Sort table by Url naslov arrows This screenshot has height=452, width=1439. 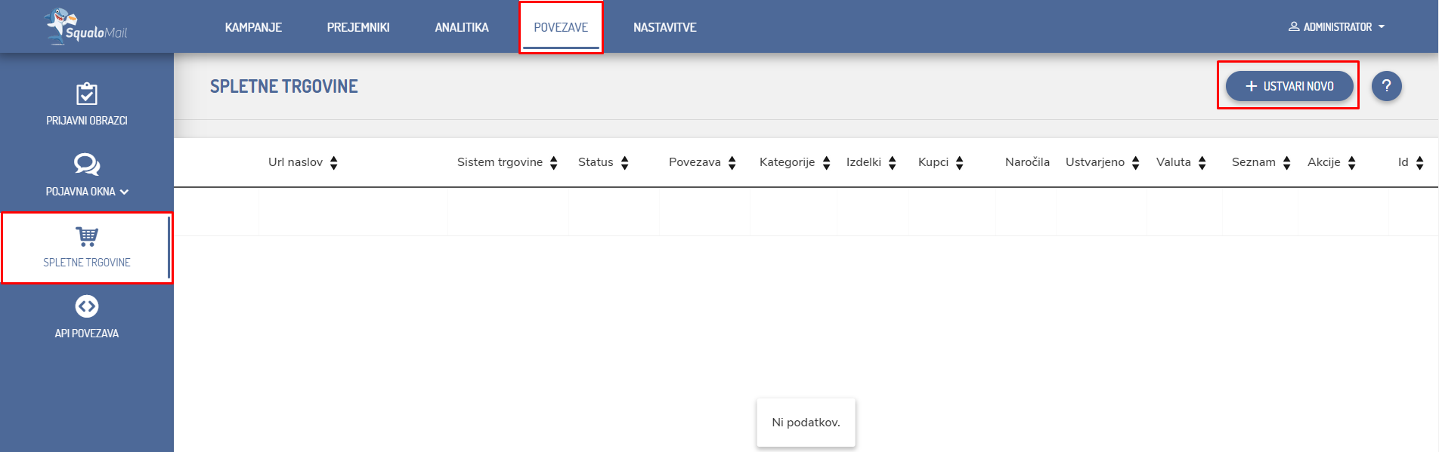click(x=334, y=163)
